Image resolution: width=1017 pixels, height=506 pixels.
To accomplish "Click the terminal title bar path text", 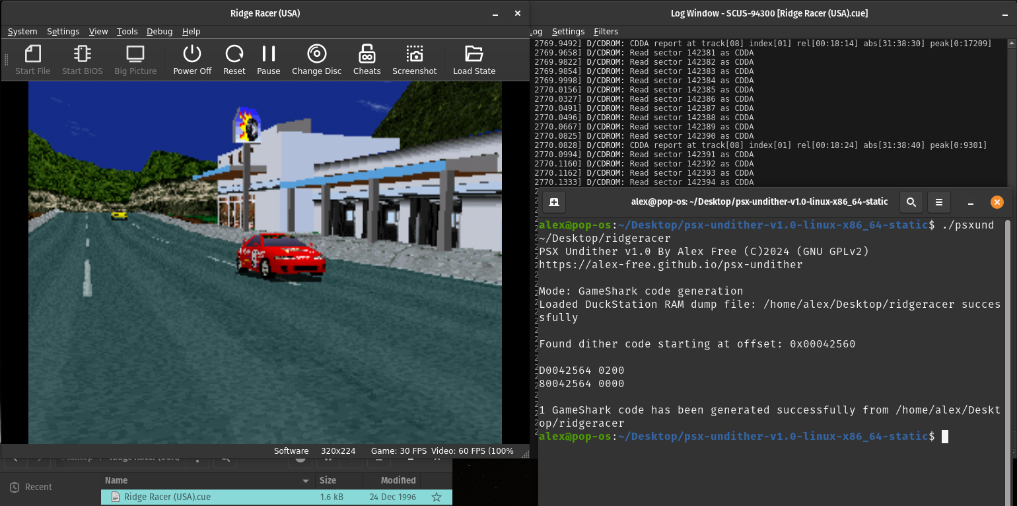I will coord(759,202).
